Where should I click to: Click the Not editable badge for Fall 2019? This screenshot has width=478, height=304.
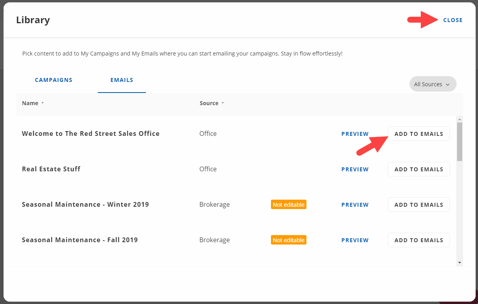click(x=289, y=240)
